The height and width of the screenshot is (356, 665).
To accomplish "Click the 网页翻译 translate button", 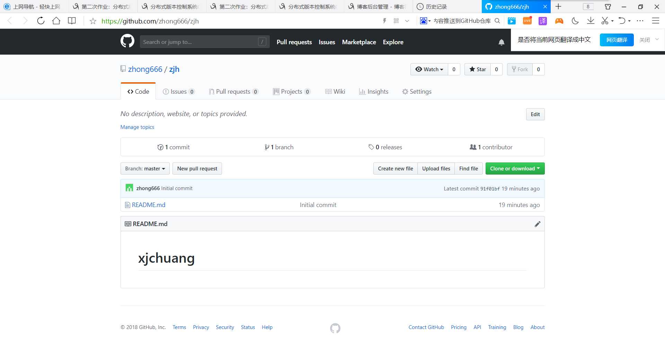I will pos(617,40).
